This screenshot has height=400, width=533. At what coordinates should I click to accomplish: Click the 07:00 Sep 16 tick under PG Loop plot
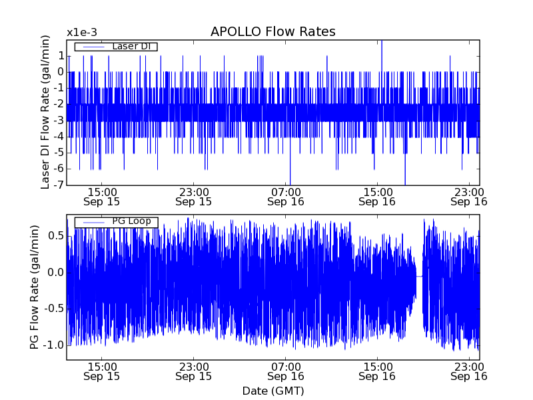click(286, 372)
